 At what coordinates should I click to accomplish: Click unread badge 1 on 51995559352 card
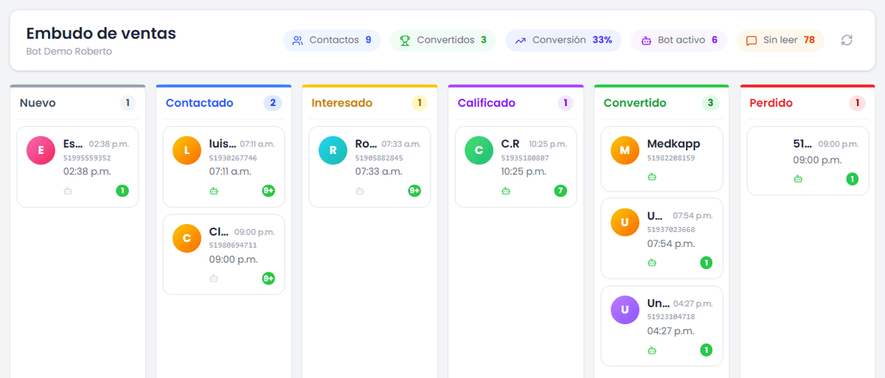point(122,191)
